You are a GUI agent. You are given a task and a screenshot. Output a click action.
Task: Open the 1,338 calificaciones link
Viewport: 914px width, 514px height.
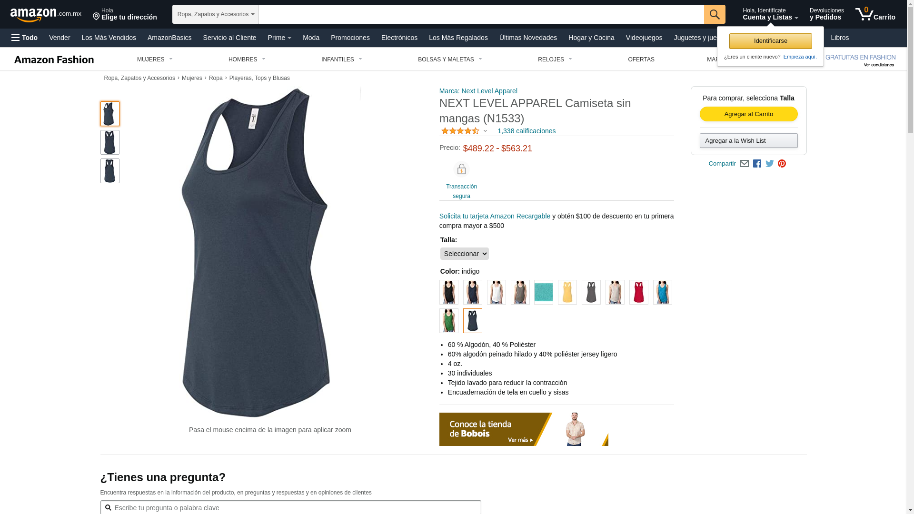[x=527, y=131]
